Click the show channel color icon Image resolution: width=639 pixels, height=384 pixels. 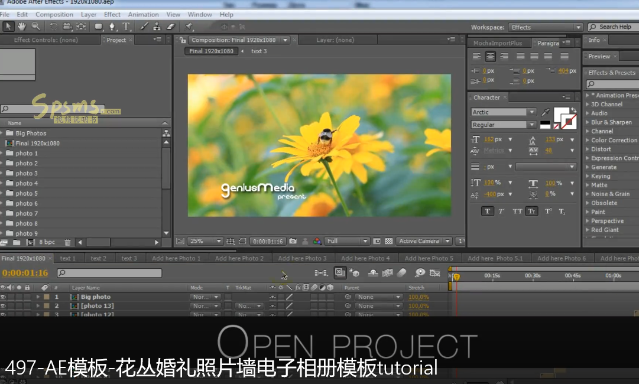[317, 241]
